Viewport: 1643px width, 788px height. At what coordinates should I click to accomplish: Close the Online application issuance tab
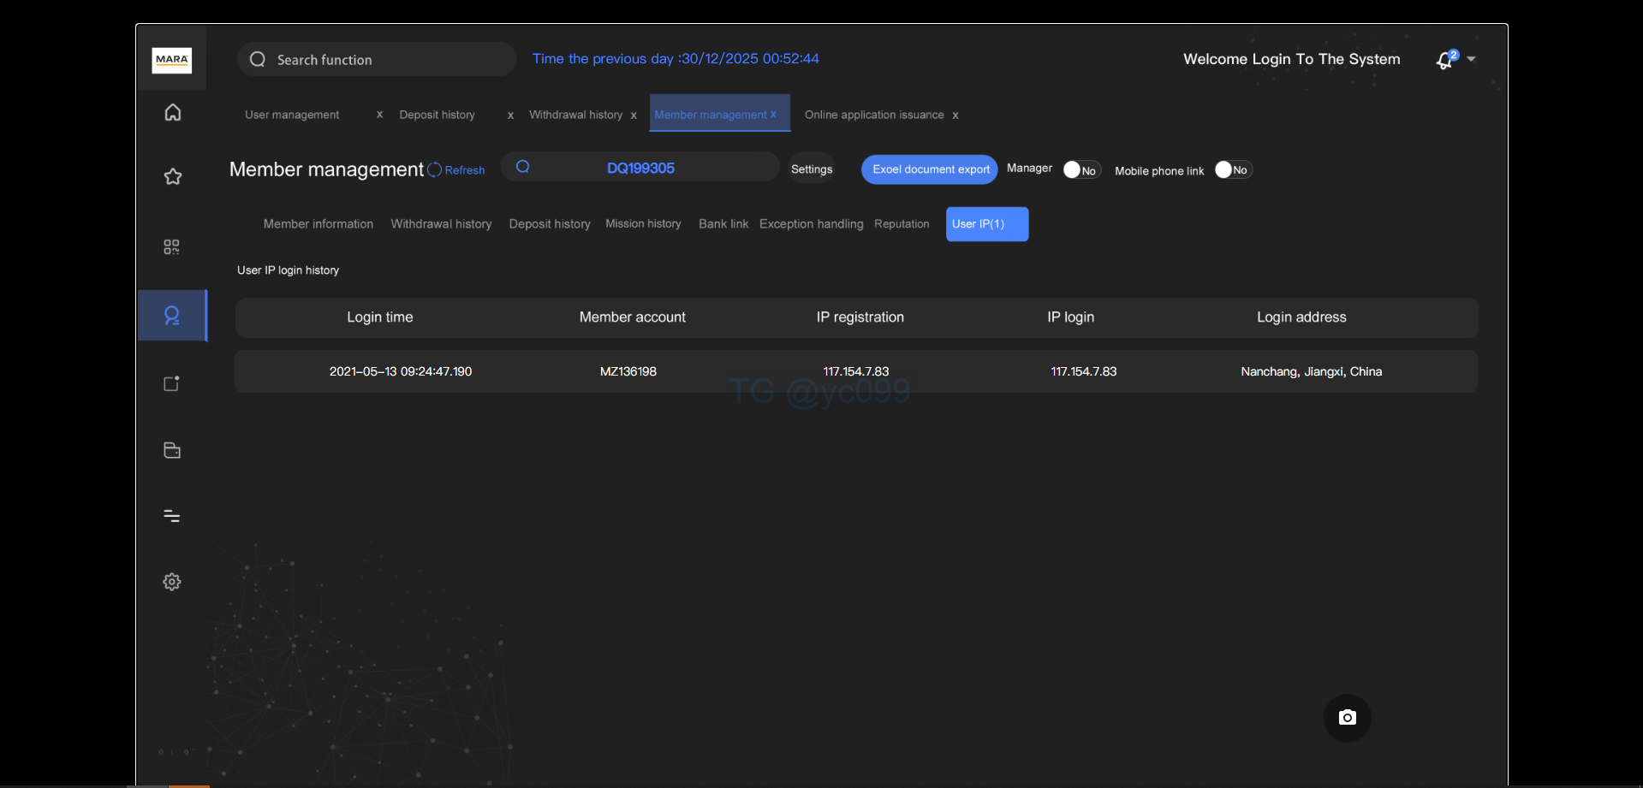pyautogui.click(x=955, y=116)
